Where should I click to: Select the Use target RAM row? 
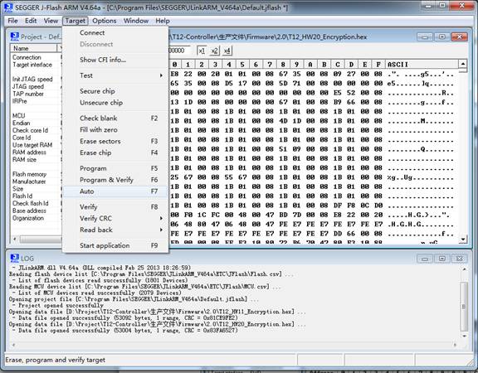click(36, 145)
